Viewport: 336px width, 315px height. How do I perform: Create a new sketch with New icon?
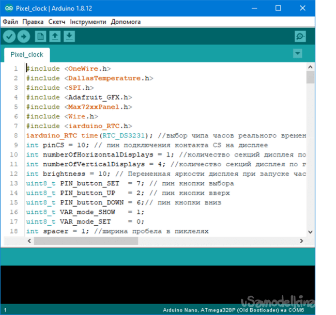pos(40,36)
